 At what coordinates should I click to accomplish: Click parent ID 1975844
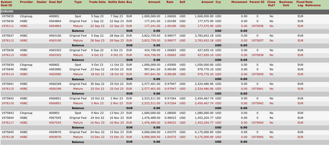tap(257, 123)
